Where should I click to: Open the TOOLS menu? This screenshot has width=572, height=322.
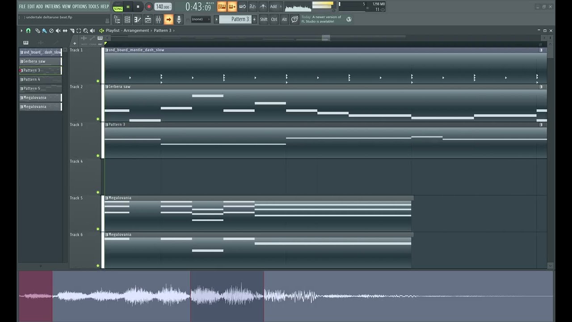93,6
